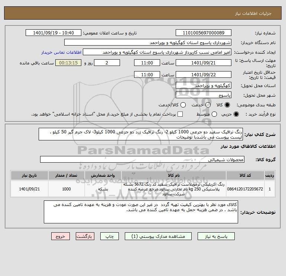Image resolution: width=286 pixels, height=276 pixels.
Task: Click the پاسخ به نیاز button
Action: [216, 236]
